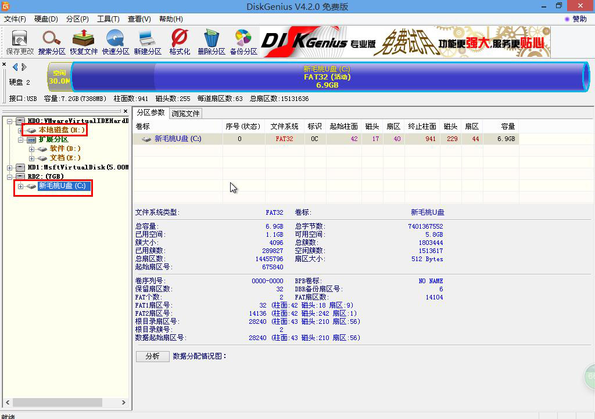This screenshot has width=595, height=419.
Task: Click the RD2 (7GB) disk icon
Action: 20,176
